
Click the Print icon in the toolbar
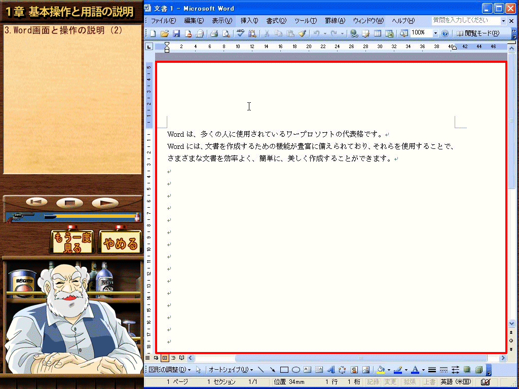(x=214, y=33)
